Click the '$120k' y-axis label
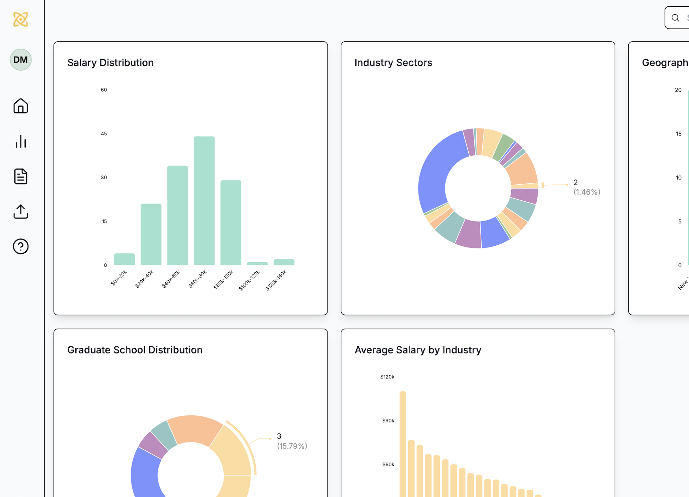This screenshot has height=497, width=689. point(387,377)
